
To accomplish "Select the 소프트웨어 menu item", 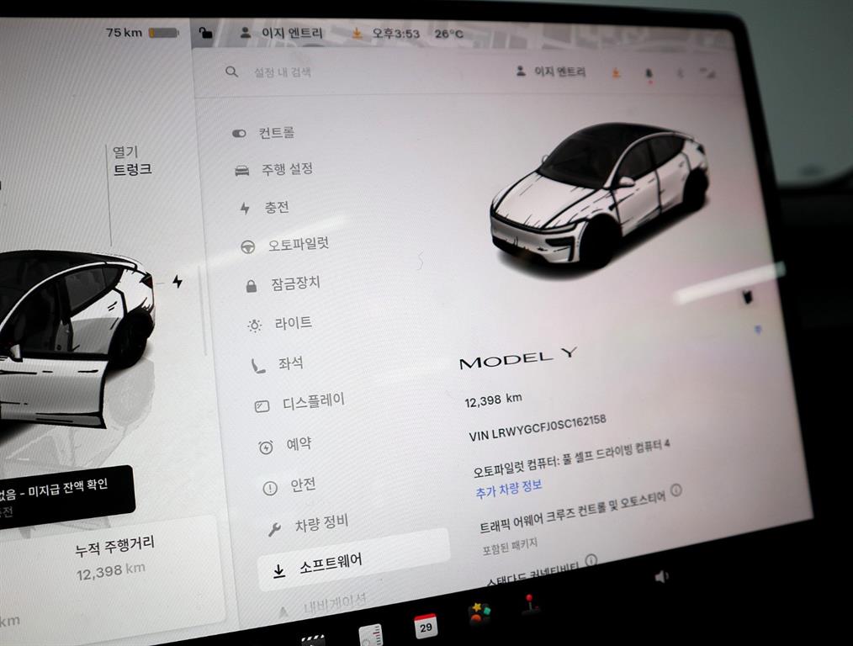I will coord(353,561).
